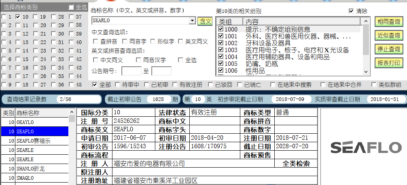Image resolution: width=407 pixels, height=185 pixels.
Task: Click the 商标名称 results column header
Action: 42,113
